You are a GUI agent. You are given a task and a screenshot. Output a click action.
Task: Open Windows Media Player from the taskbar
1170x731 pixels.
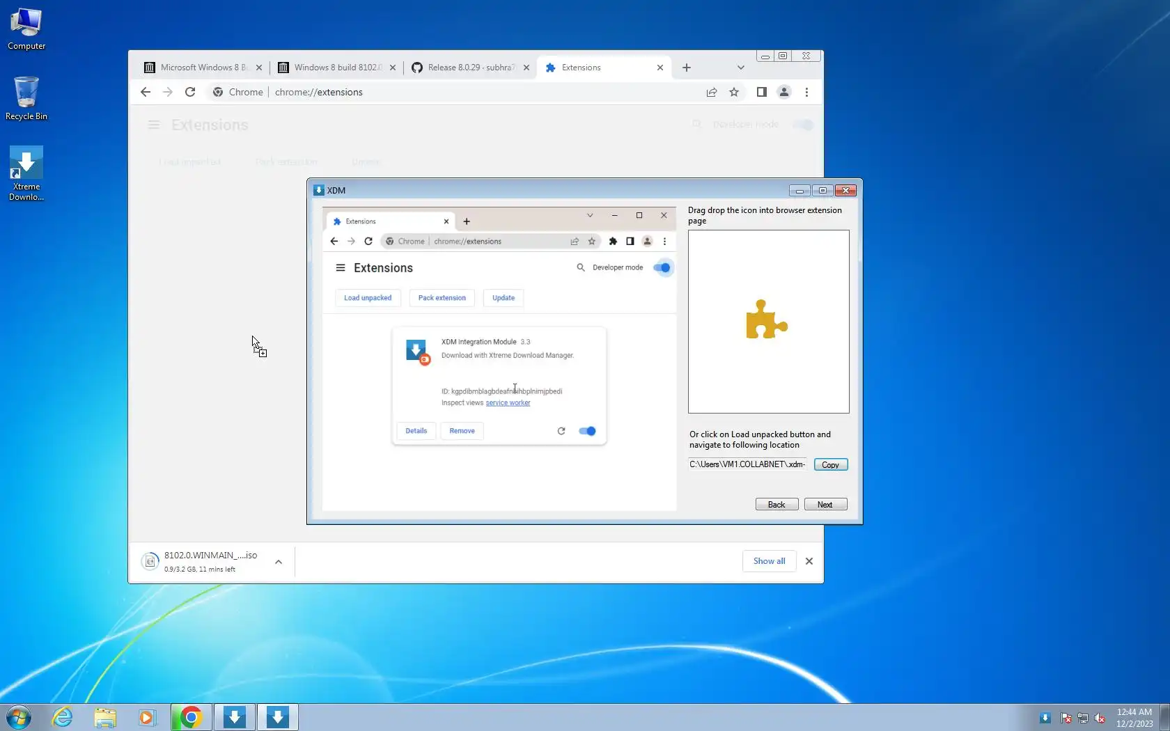tap(147, 717)
